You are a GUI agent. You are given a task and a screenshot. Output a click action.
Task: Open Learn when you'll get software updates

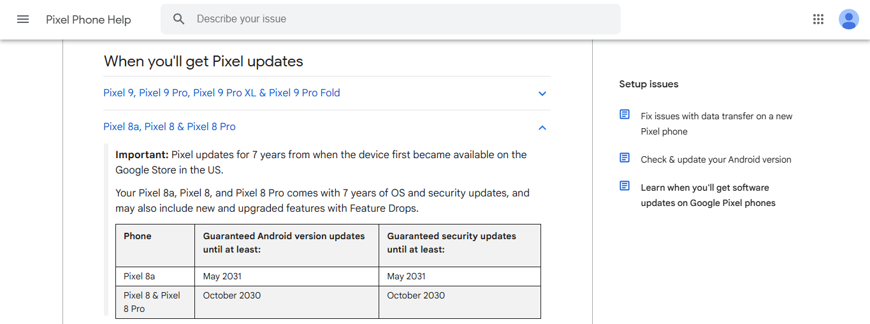[708, 195]
